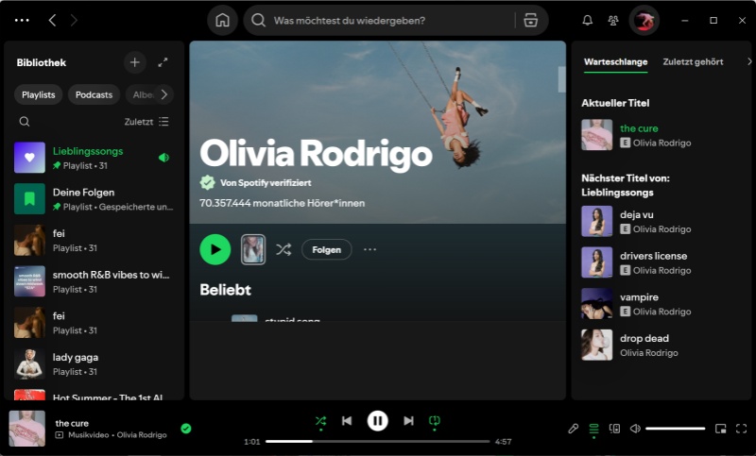Filter the library by Podcasts
The image size is (756, 456).
click(x=94, y=94)
